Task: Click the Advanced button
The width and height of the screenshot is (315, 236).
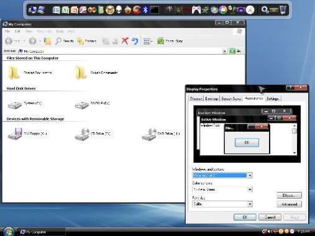Action: click(x=289, y=204)
